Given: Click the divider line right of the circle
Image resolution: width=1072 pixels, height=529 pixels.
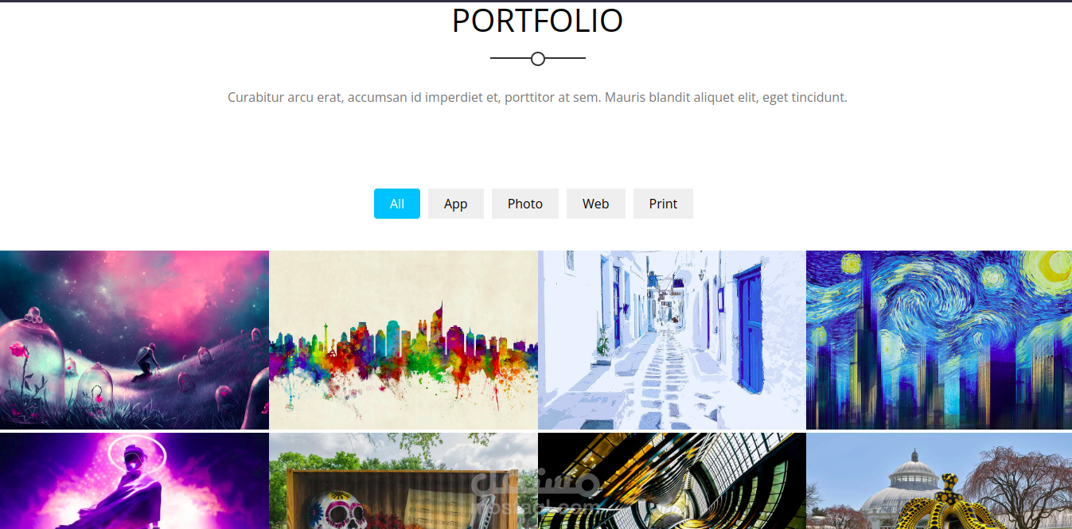Looking at the screenshot, I should coord(565,59).
